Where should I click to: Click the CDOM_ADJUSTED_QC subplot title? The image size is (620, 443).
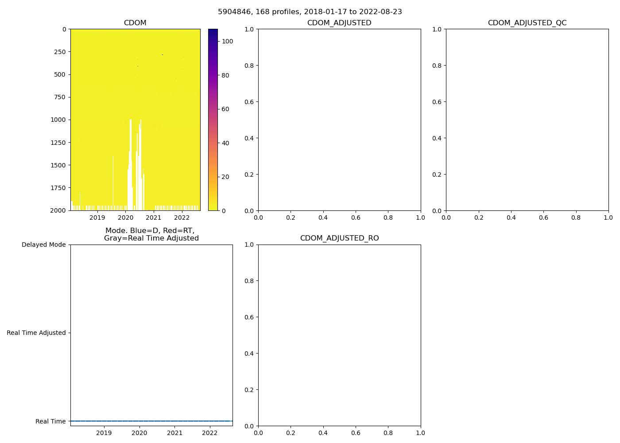click(527, 23)
